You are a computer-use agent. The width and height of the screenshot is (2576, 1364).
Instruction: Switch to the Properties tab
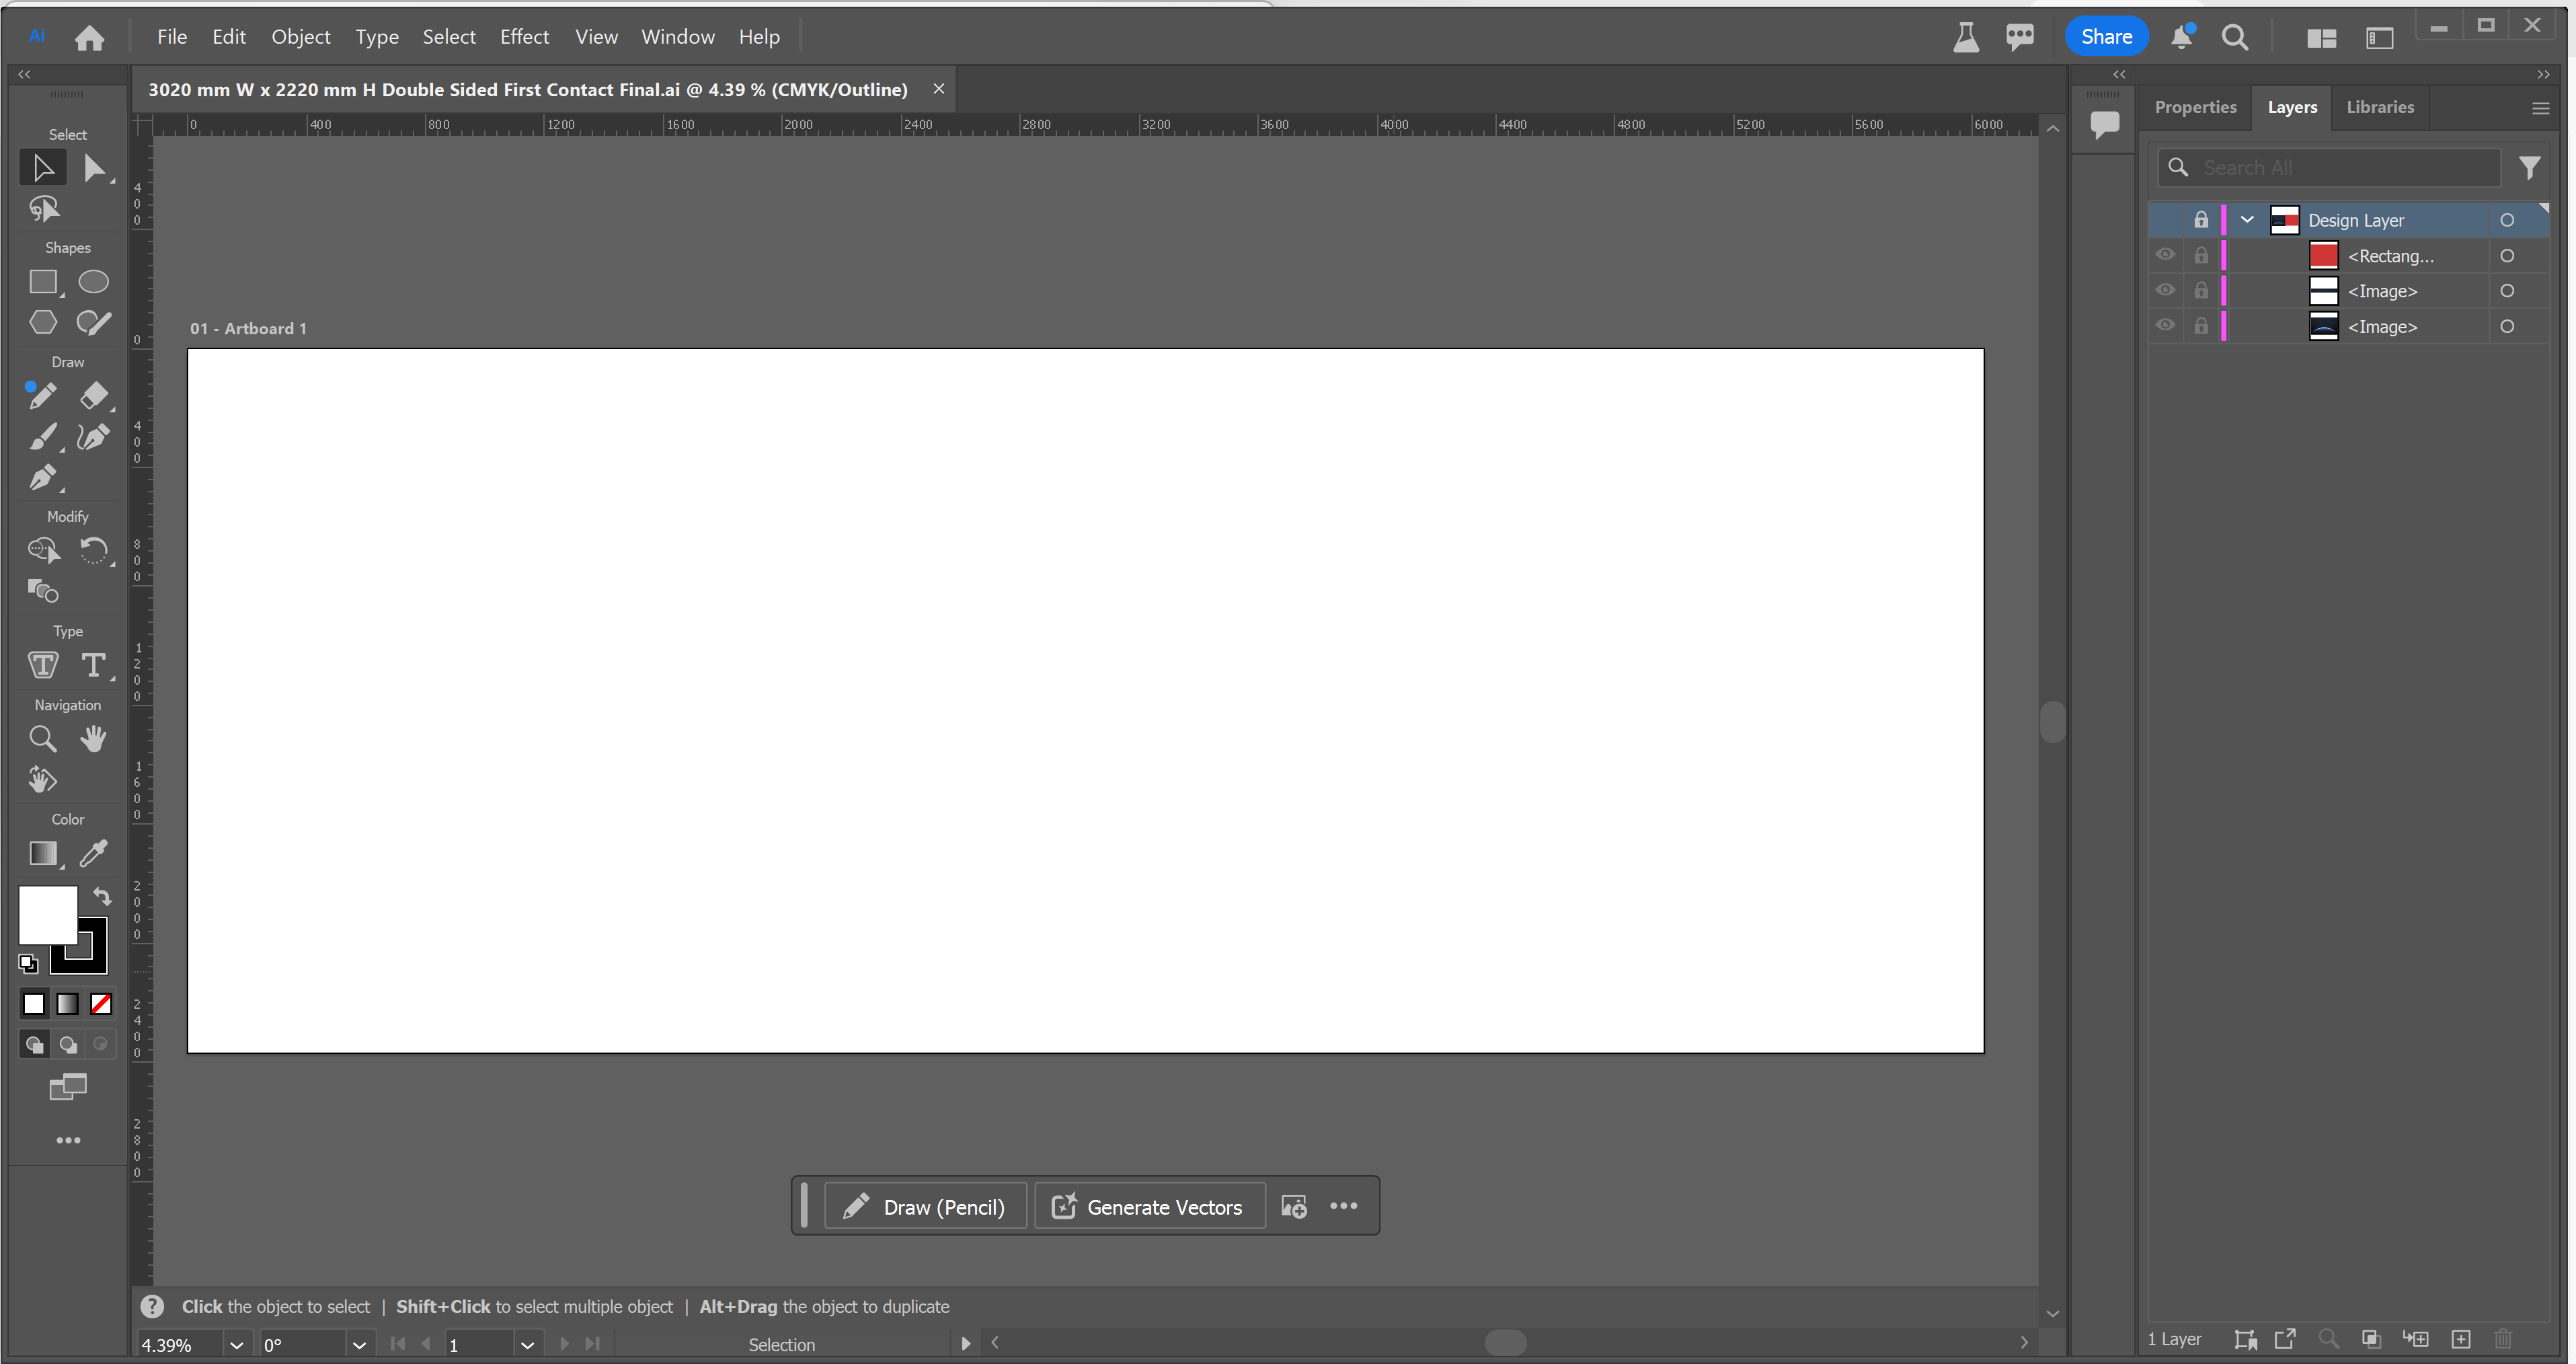2195,107
